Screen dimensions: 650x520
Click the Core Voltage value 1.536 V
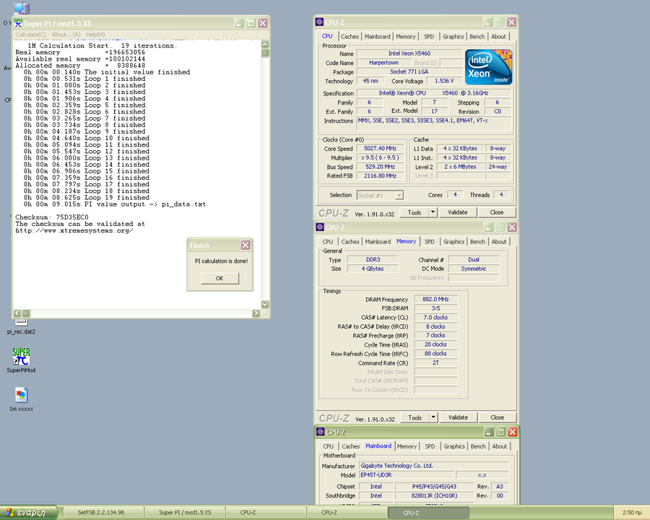coord(444,81)
